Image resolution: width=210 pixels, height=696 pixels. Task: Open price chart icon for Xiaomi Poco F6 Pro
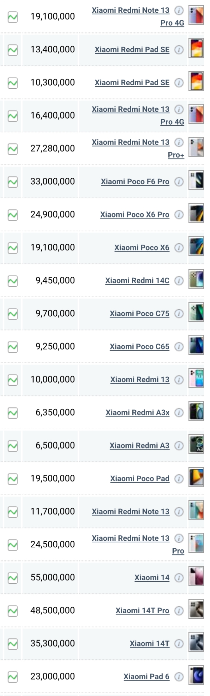click(x=13, y=182)
